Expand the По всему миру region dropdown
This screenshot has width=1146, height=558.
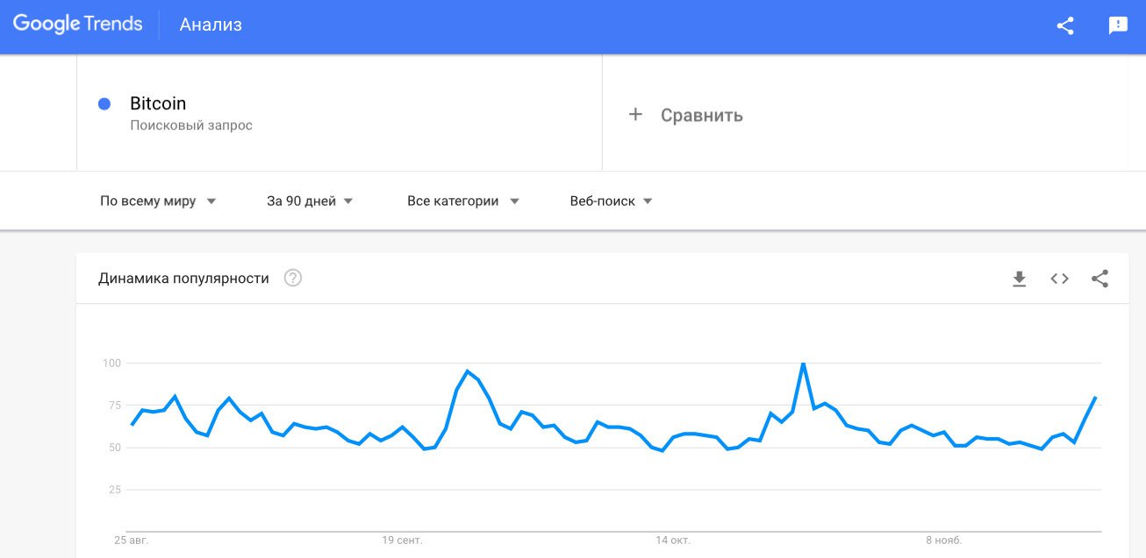(158, 201)
